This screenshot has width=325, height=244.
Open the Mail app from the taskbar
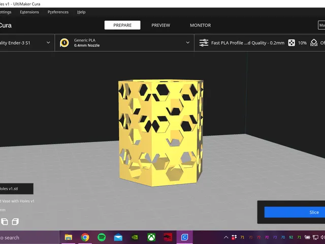tap(118, 237)
